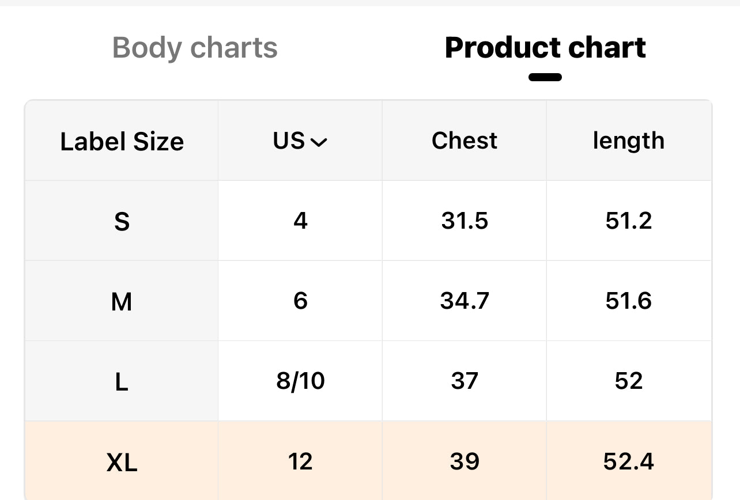Click the Chest column header
The image size is (740, 500).
coord(465,141)
